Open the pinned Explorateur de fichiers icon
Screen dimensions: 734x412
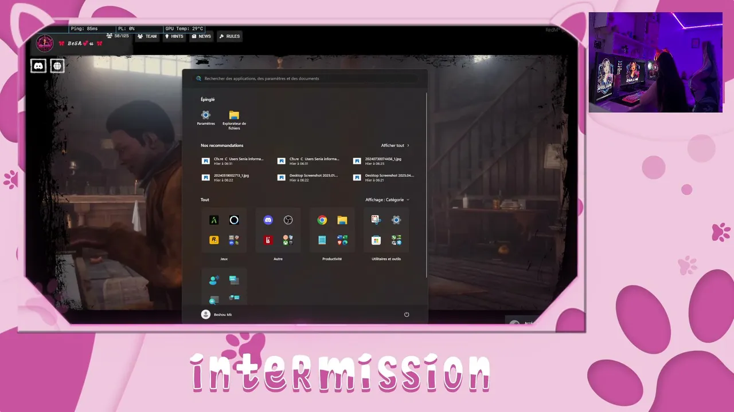234,115
